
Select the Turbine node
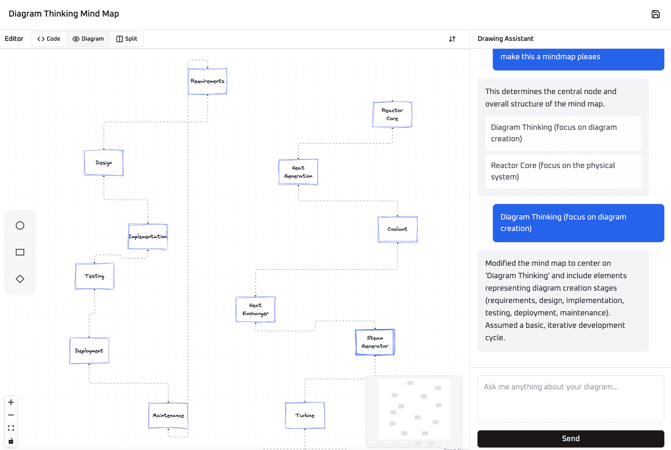tap(305, 416)
